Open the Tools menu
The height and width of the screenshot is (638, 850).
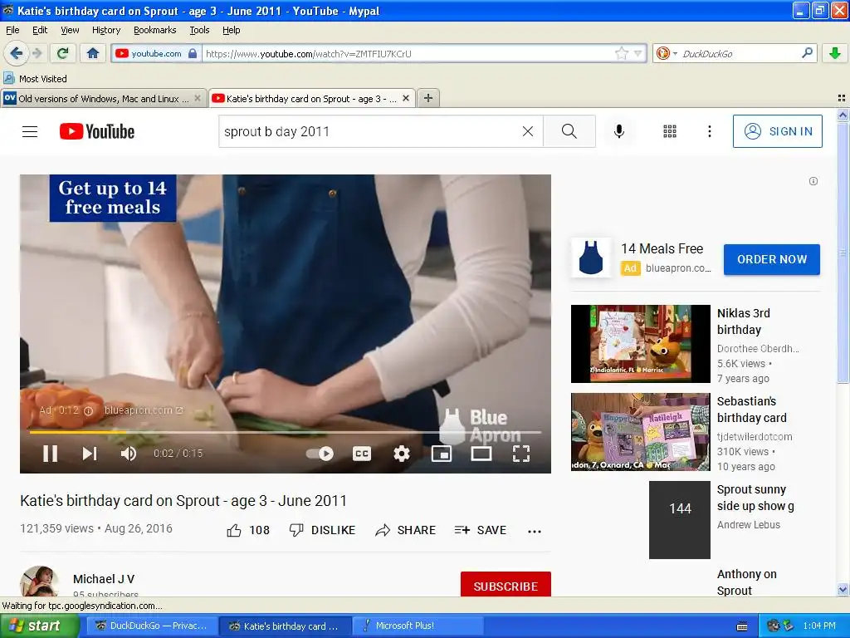coord(199,30)
